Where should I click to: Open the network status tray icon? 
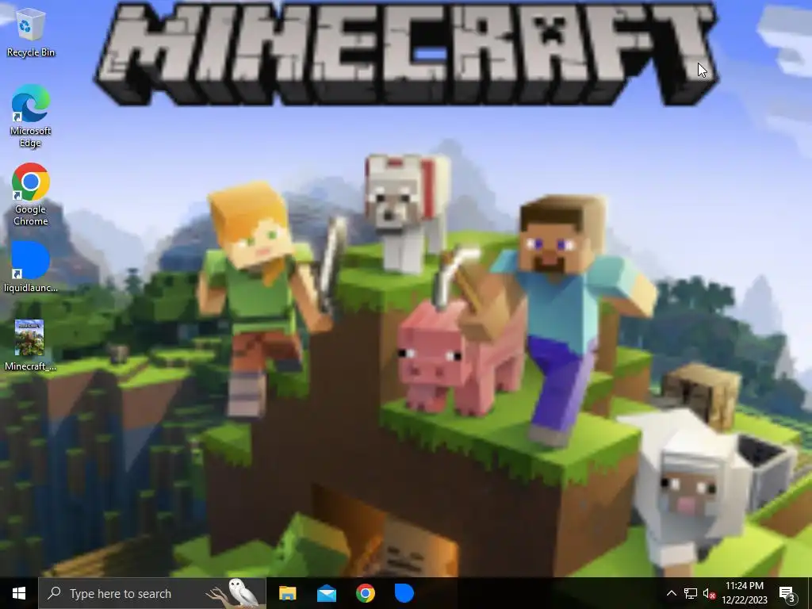click(x=691, y=593)
